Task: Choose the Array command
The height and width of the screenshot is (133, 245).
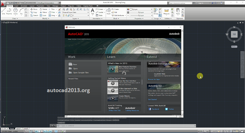Action: coord(52,15)
